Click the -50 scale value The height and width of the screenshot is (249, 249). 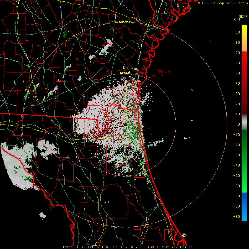237,176
